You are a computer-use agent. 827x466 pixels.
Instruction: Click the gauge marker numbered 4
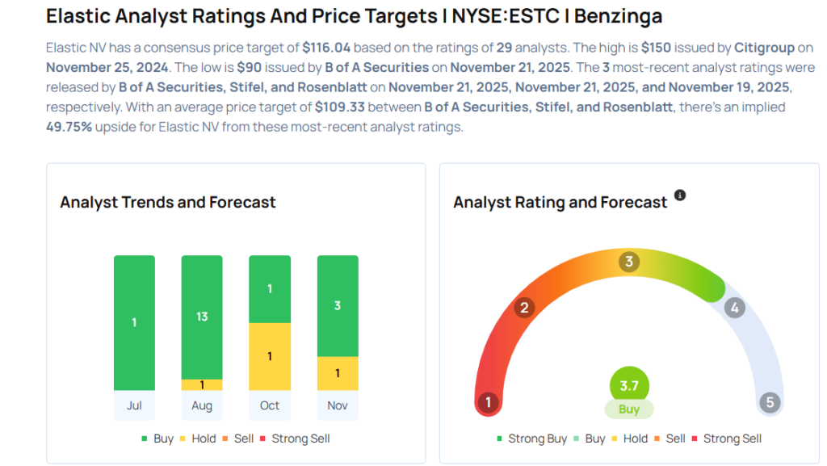(x=734, y=308)
